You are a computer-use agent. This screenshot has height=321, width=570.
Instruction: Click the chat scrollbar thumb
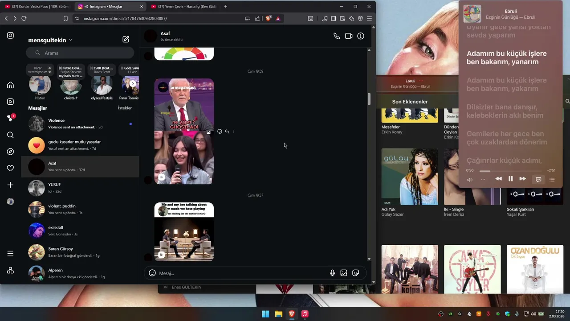coord(369,99)
